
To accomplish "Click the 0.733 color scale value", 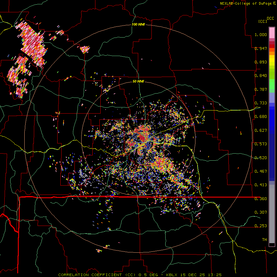I will click(261, 103).
